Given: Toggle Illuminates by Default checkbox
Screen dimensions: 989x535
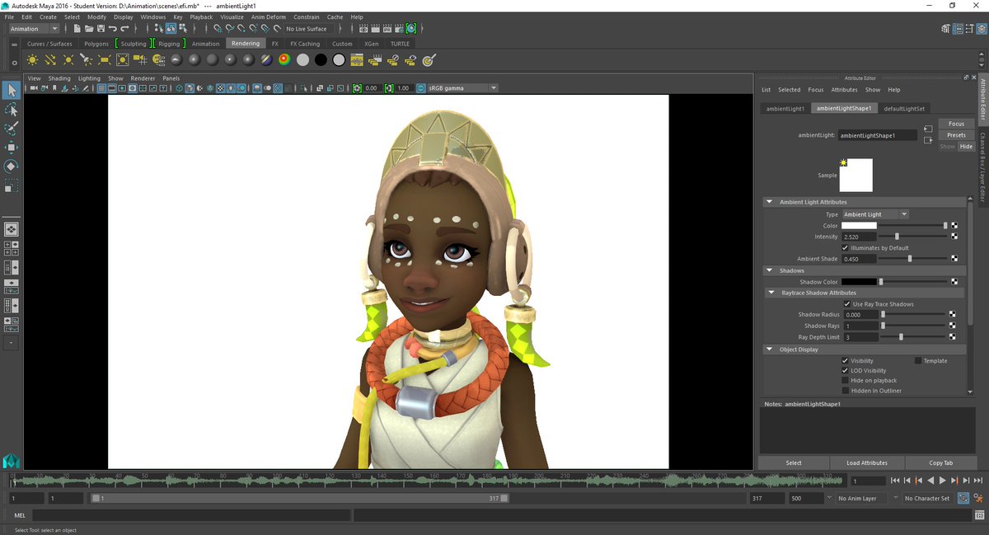Looking at the screenshot, I should click(x=846, y=247).
